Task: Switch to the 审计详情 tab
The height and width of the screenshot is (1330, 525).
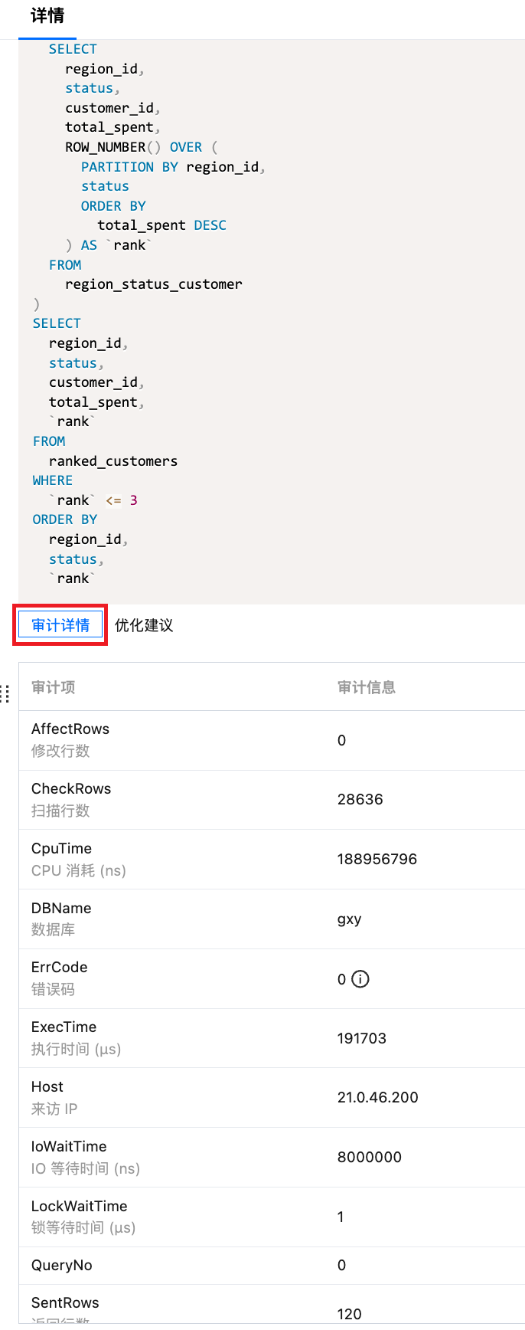Action: coord(60,625)
